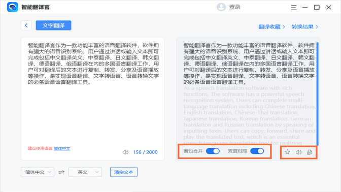
Task: Open the 英文 target language dropdown
Action: pyautogui.click(x=85, y=172)
